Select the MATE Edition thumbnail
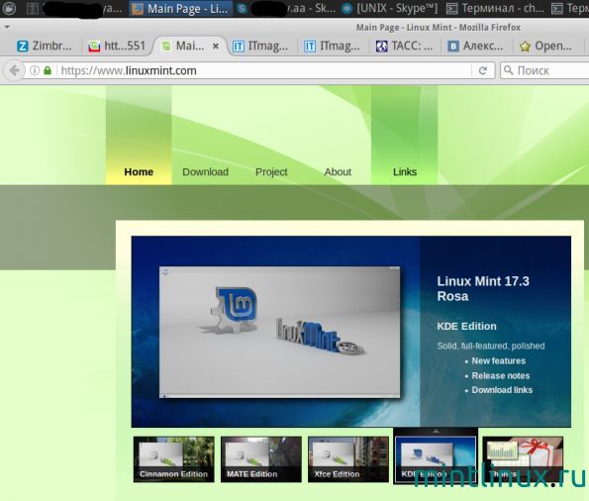589x501 pixels. point(261,459)
